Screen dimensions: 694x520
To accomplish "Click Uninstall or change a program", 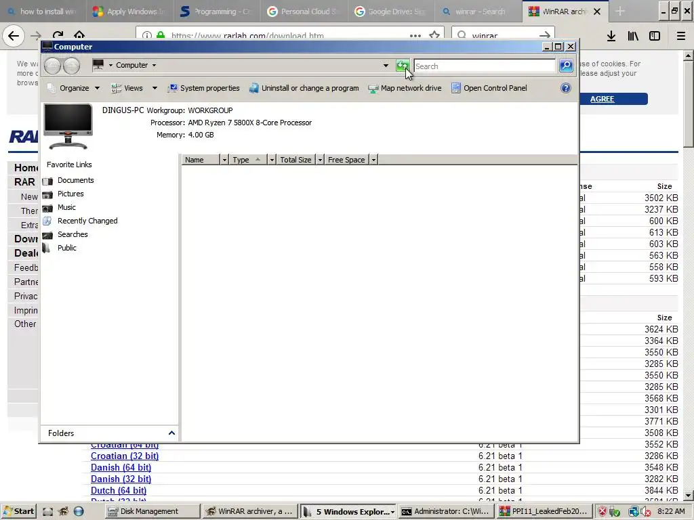I will (x=304, y=88).
